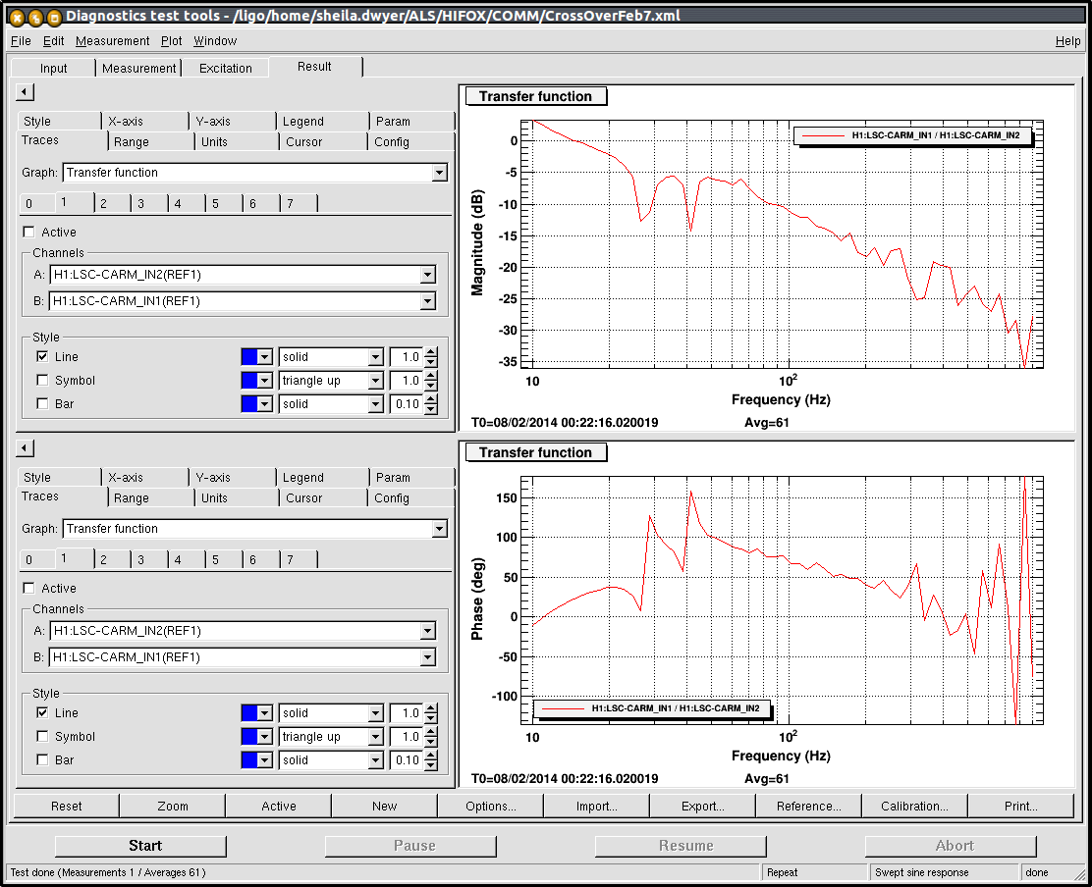
Task: Open the upper Graph type dropdown
Action: 439,173
